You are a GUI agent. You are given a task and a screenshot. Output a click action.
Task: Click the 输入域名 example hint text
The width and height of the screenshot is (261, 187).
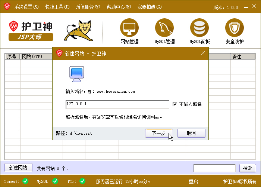tap(100, 92)
